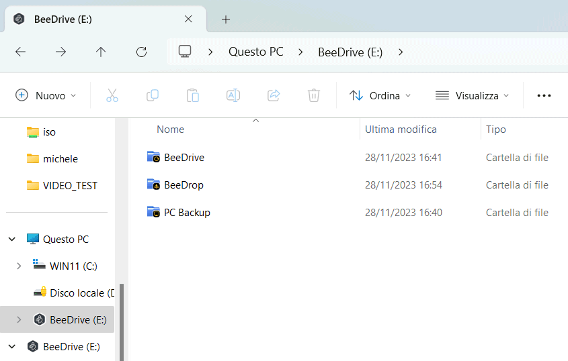Click the Rename icon in toolbar
The image size is (568, 361).
(x=233, y=95)
